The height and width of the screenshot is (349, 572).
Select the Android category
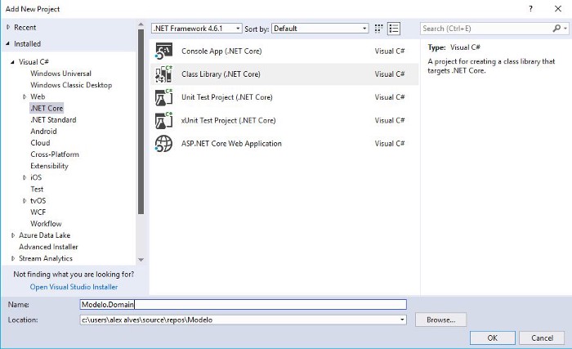point(43,132)
